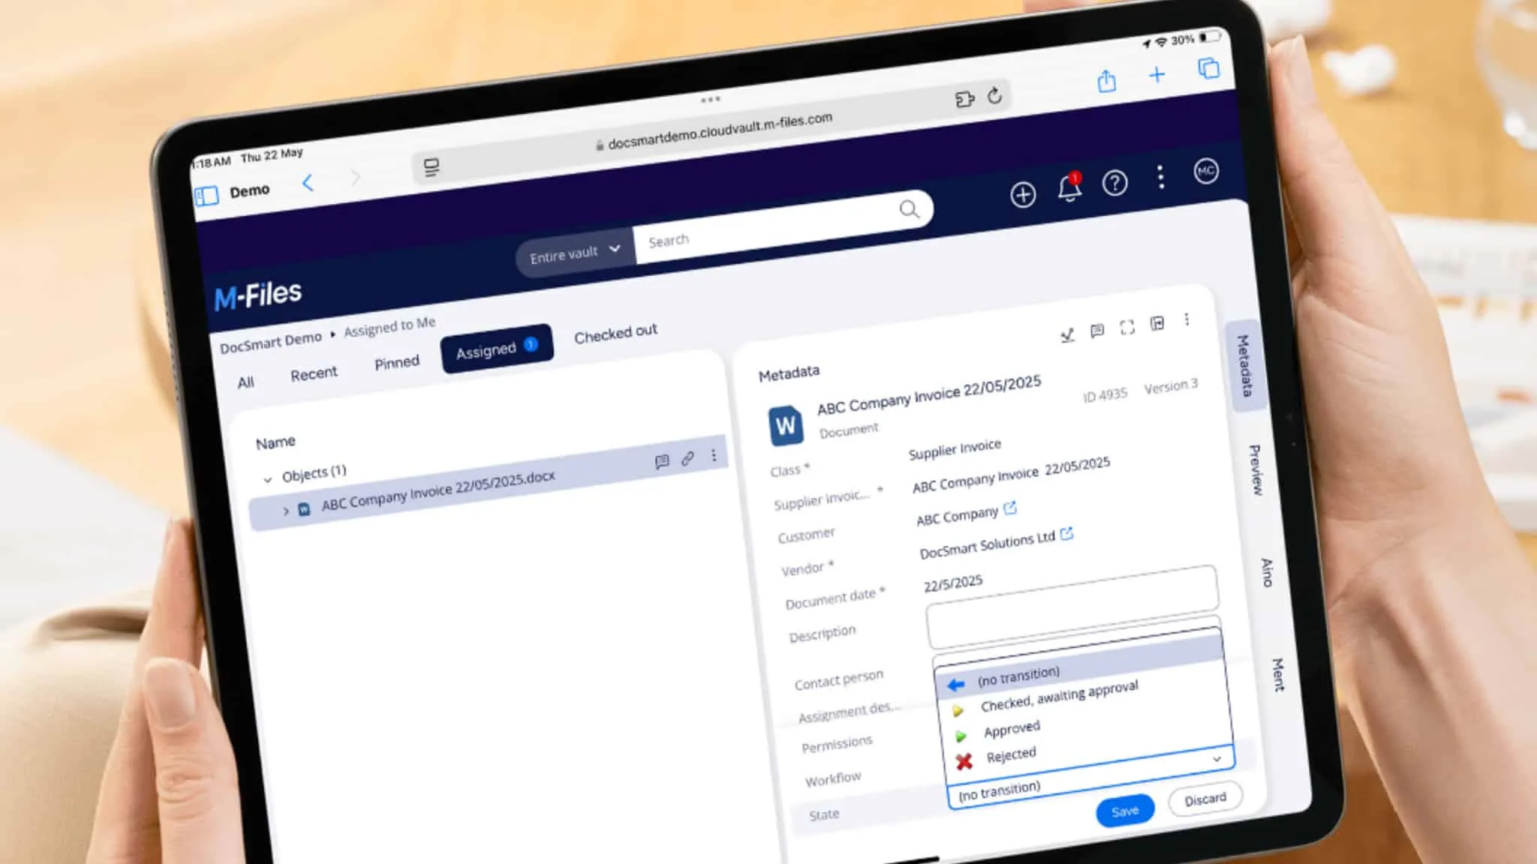Image resolution: width=1537 pixels, height=864 pixels.
Task: Open the top bar three-dot menu
Action: click(1161, 177)
